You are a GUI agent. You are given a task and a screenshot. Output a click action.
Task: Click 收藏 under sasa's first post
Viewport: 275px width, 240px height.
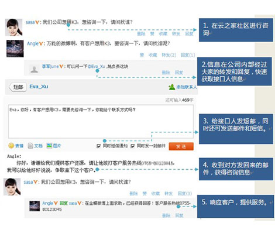(x=163, y=34)
